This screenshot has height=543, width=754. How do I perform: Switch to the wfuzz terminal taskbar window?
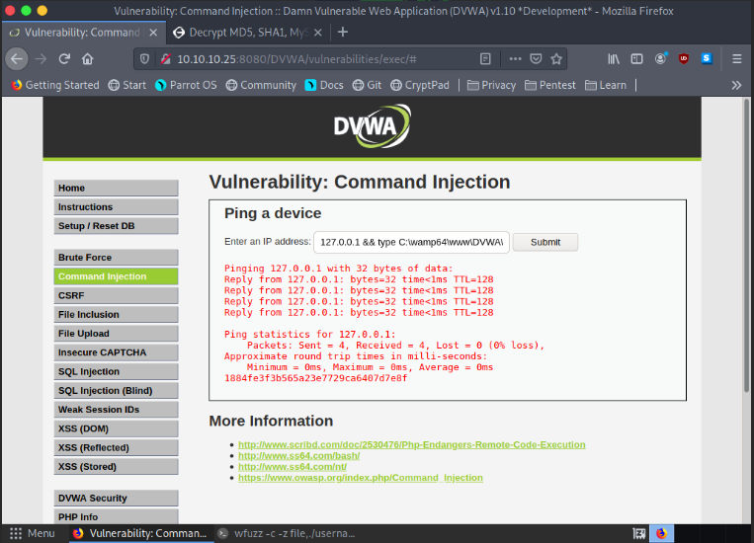287,533
